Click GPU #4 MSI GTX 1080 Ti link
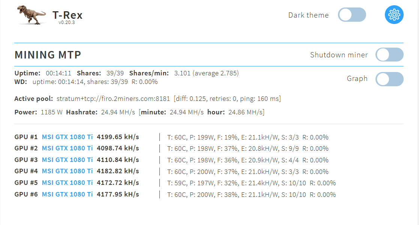The image size is (419, 225). click(x=67, y=171)
